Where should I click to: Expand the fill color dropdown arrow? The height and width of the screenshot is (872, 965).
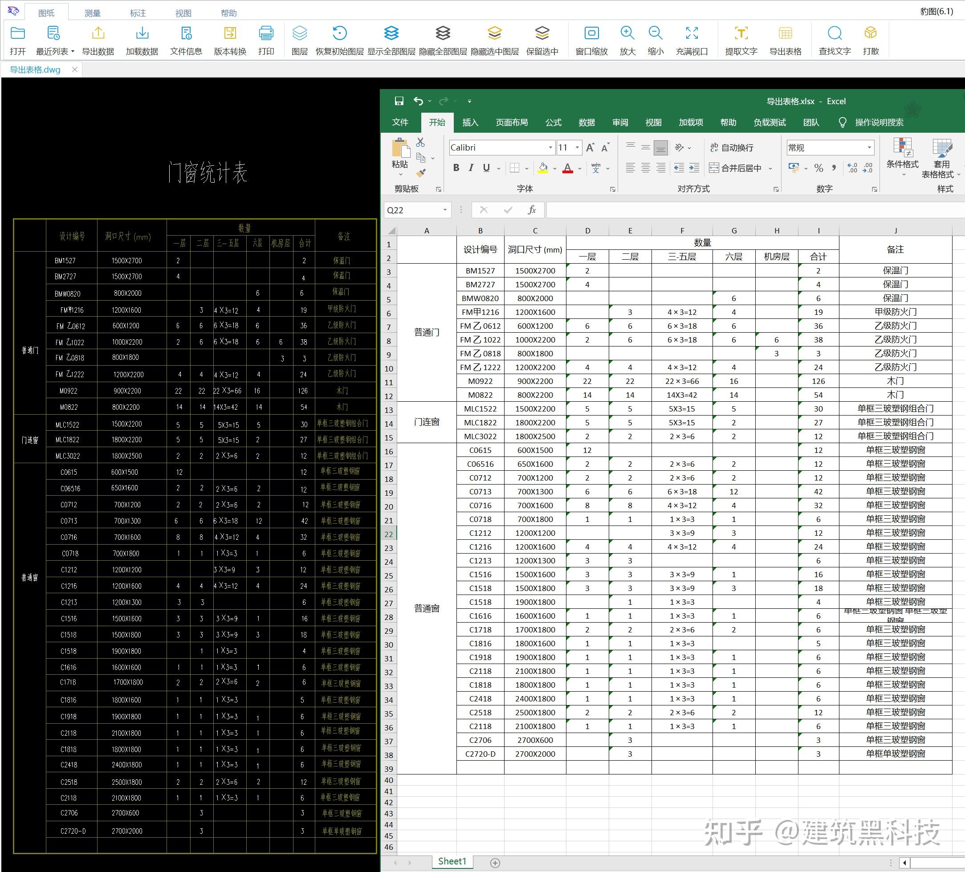(x=555, y=168)
